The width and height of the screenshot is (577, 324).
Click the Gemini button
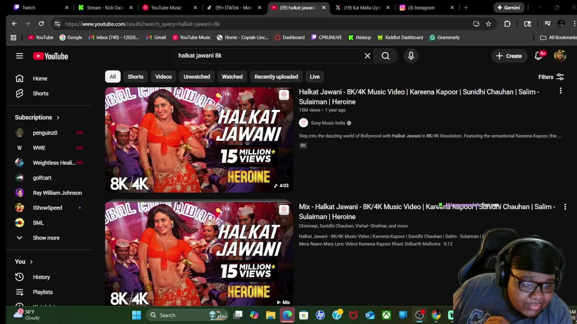(x=508, y=8)
